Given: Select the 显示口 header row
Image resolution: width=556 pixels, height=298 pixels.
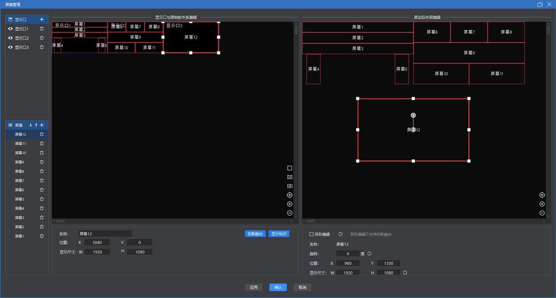Looking at the screenshot, I should (x=27, y=19).
